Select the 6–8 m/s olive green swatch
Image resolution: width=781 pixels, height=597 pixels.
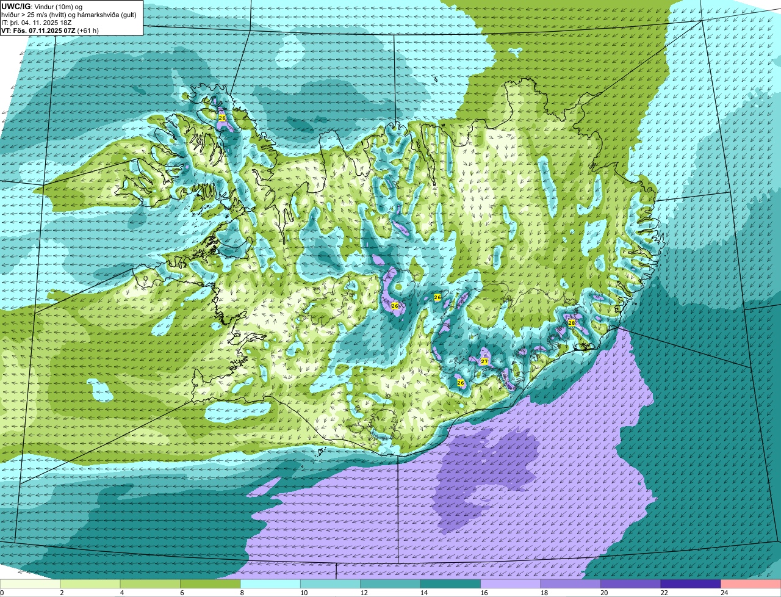click(211, 584)
